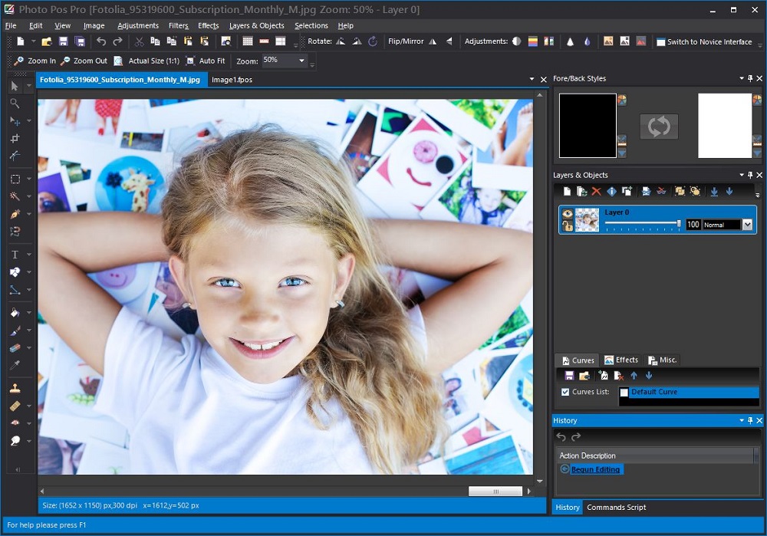Switch to the Image1.fpos tab
The height and width of the screenshot is (536, 767).
pos(230,79)
